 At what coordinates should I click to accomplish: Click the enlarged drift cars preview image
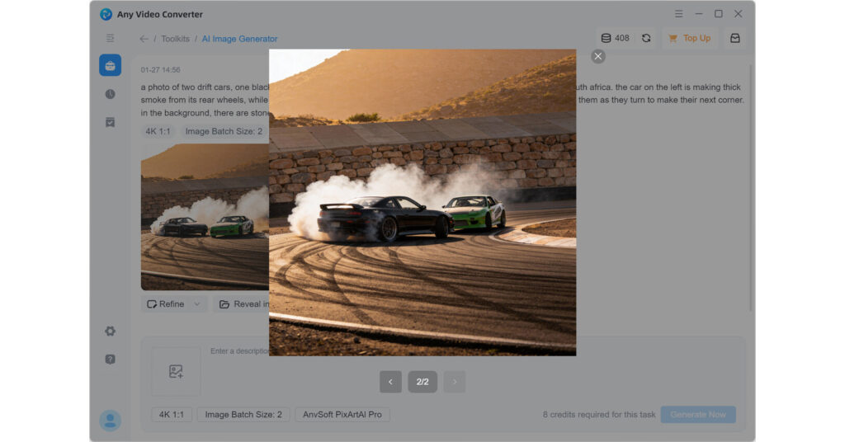[x=422, y=202]
